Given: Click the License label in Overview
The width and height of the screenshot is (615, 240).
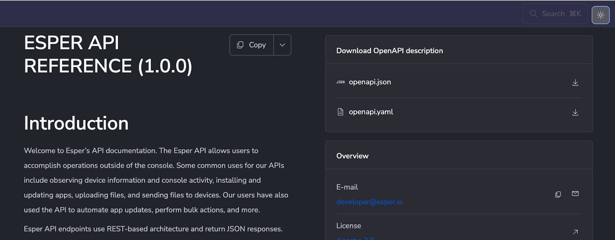Looking at the screenshot, I should click(349, 226).
